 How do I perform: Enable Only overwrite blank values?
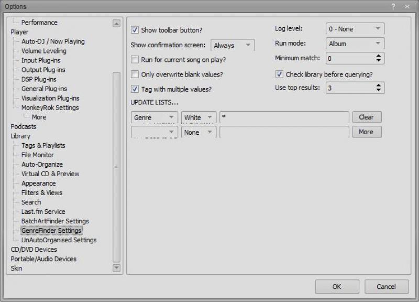(x=135, y=74)
